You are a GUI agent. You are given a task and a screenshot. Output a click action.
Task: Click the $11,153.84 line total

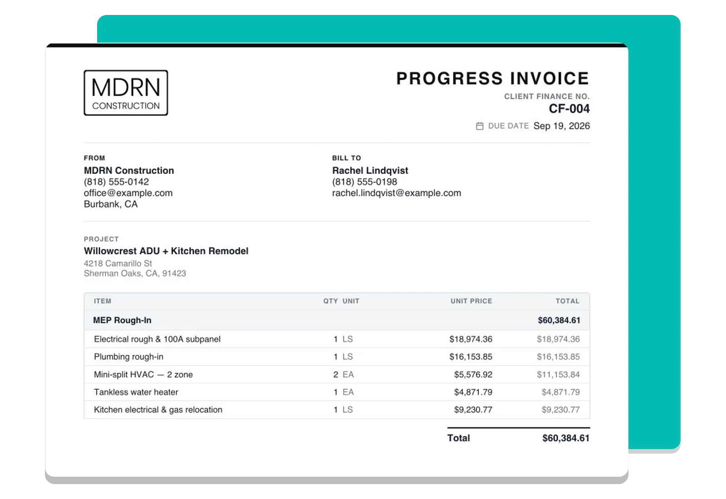point(559,375)
